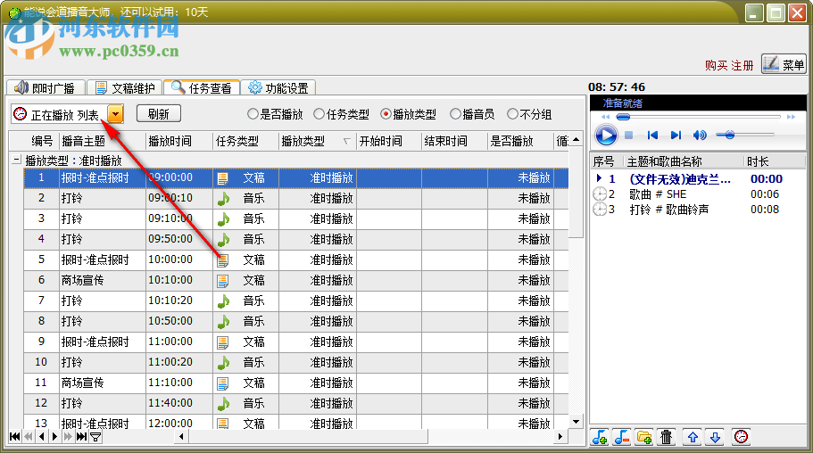The height and width of the screenshot is (453, 813).
Task: Go to previous record with single left arrow
Action: [x=41, y=437]
